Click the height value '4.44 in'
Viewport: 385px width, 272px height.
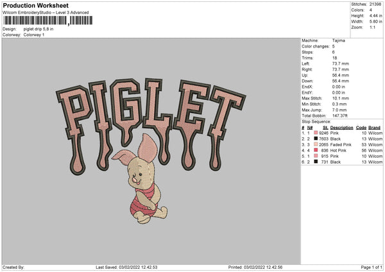click(375, 15)
